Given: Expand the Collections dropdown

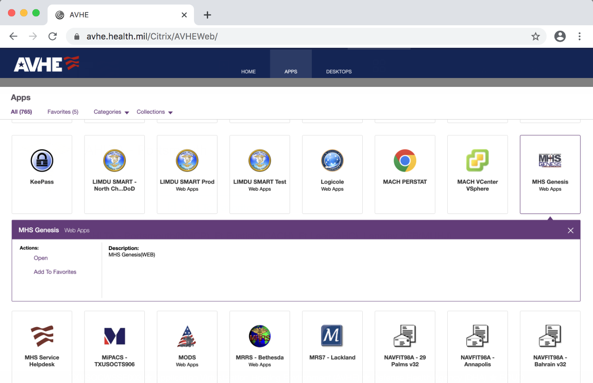Looking at the screenshot, I should point(155,112).
